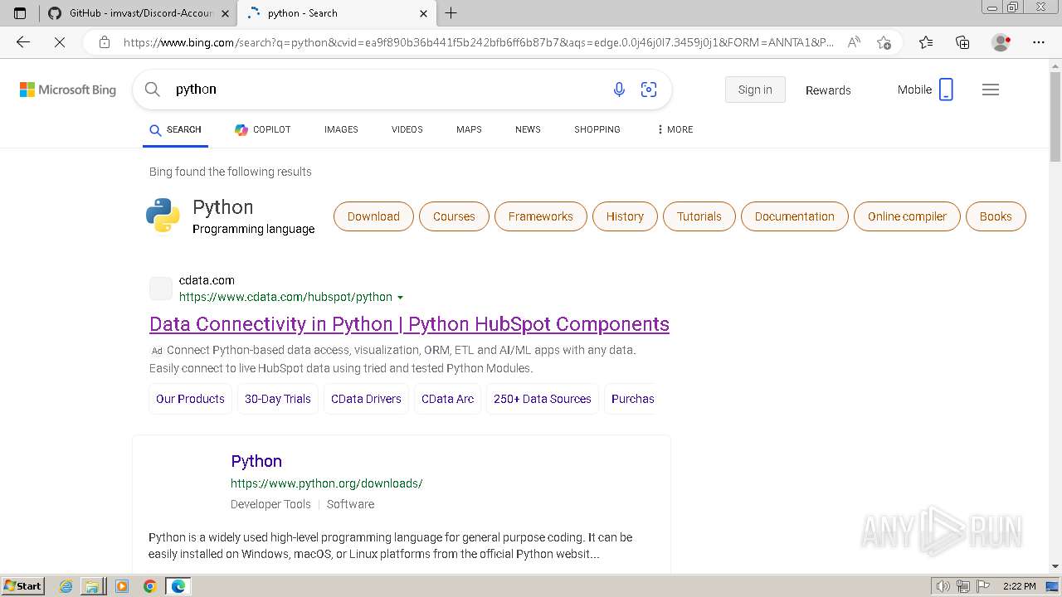Expand cdata.com URL dropdown arrow
Viewport: 1062px width, 597px height.
[x=401, y=298]
